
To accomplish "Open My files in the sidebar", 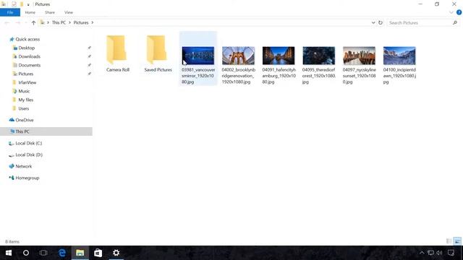I will [26, 100].
